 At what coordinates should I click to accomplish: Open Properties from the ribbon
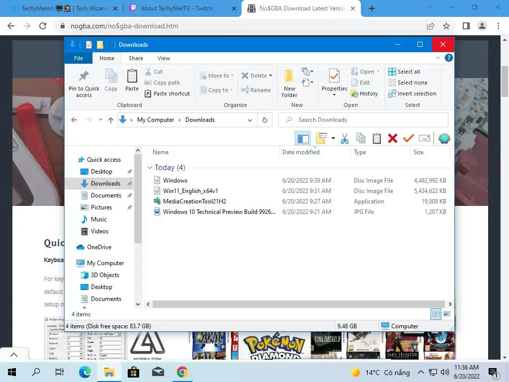334,82
